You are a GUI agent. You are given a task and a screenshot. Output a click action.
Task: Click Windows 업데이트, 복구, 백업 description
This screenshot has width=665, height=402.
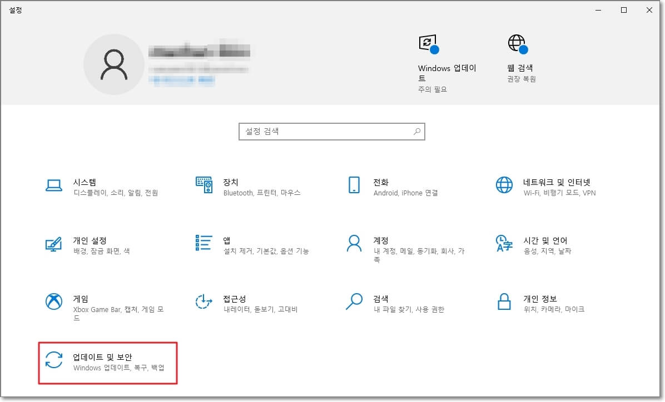tap(119, 368)
